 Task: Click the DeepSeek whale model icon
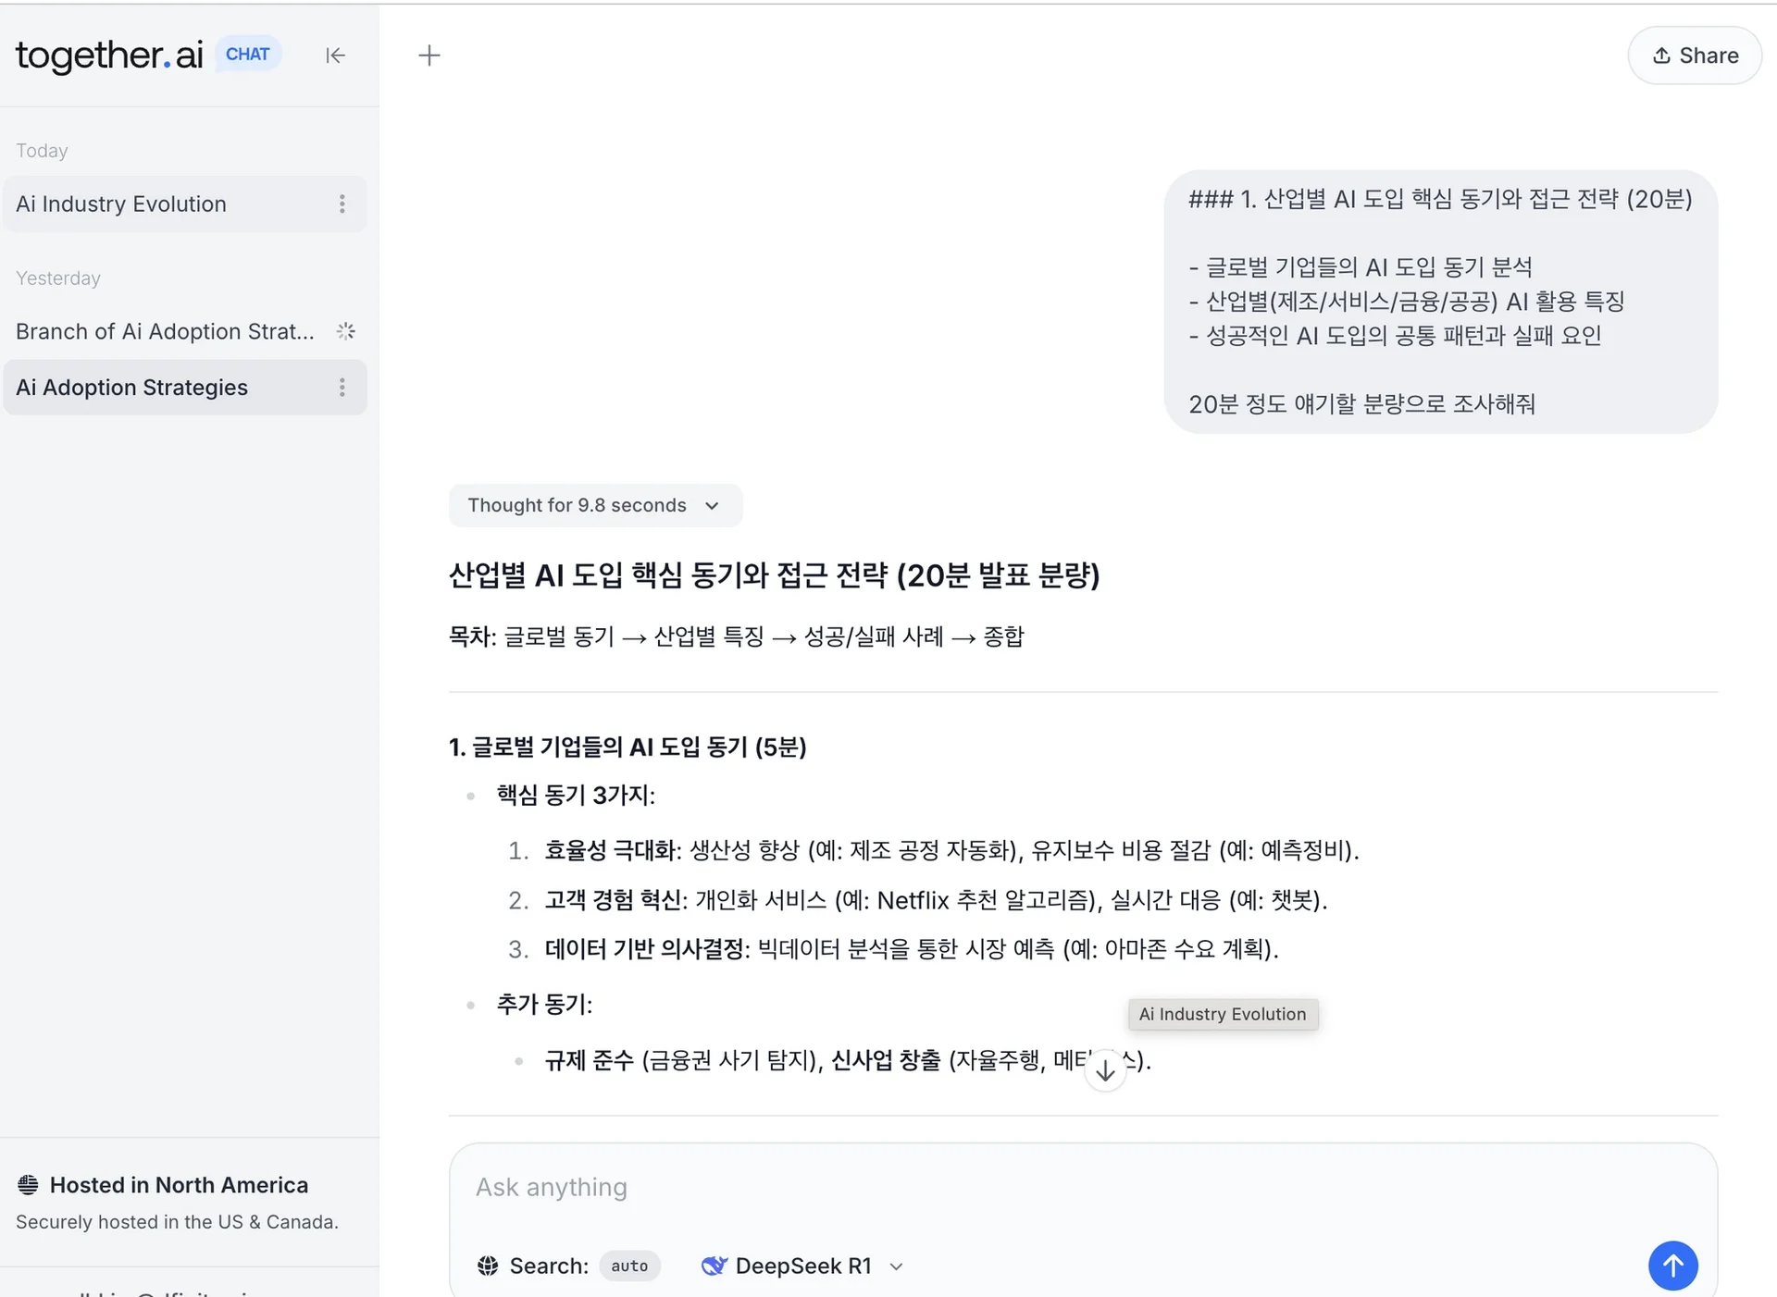point(715,1266)
